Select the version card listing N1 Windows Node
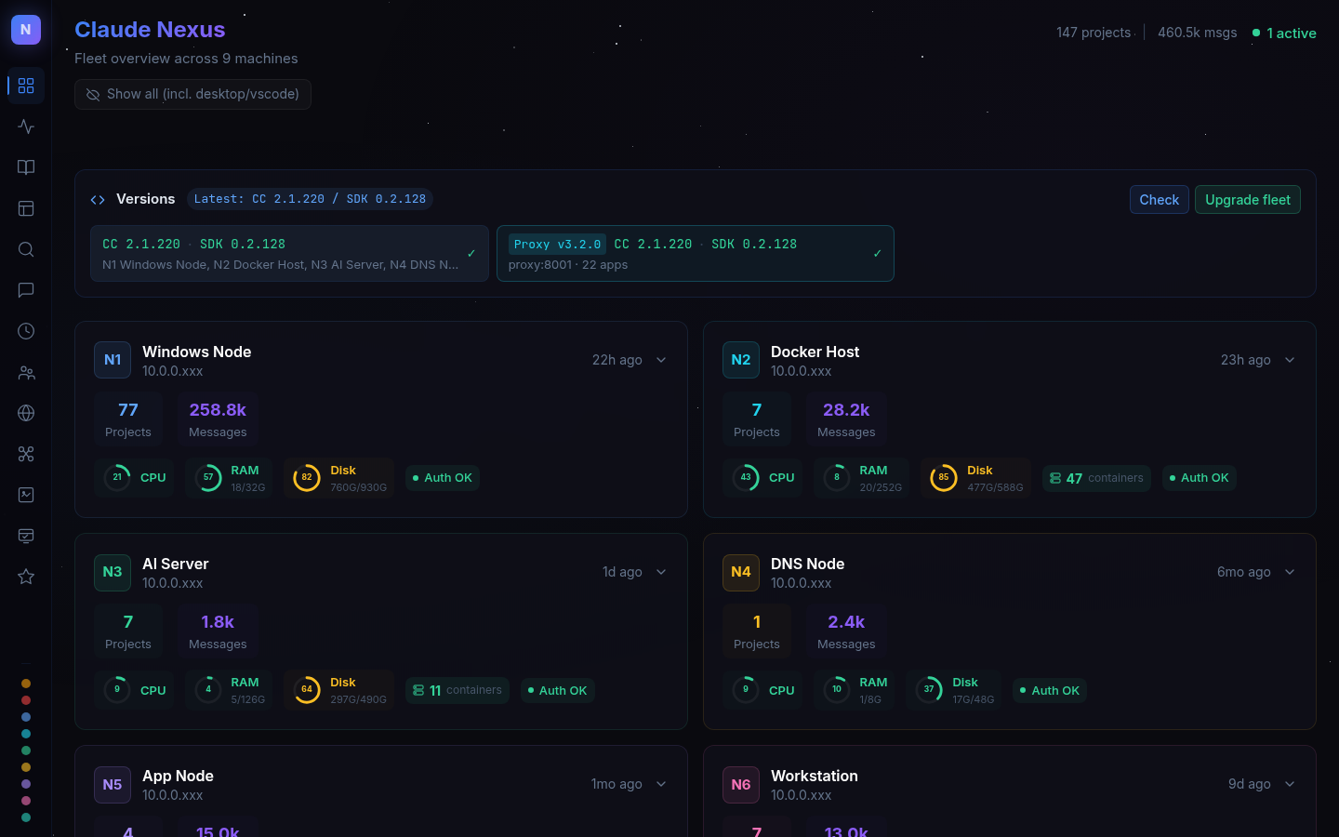 coord(289,253)
